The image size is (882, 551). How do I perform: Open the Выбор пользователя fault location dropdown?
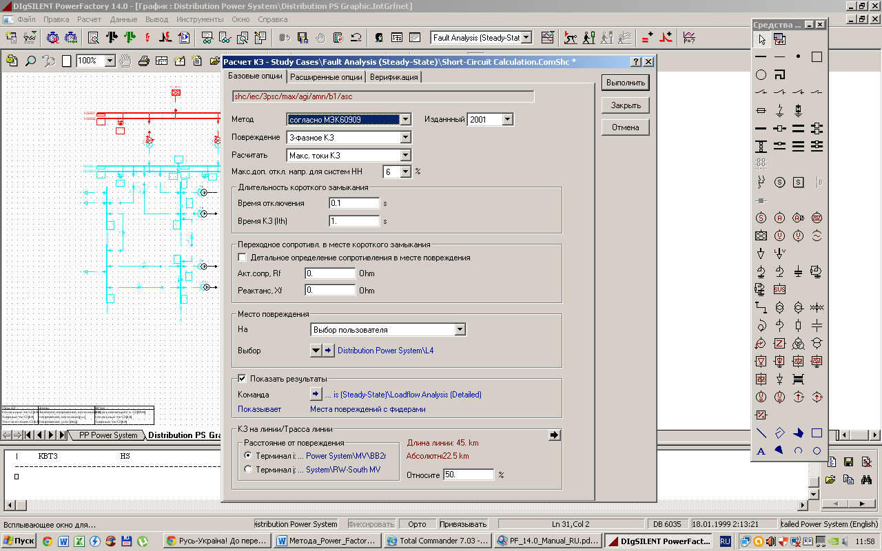point(460,330)
